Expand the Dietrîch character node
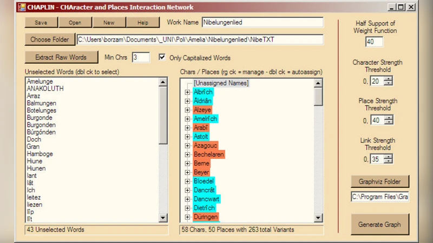Image resolution: width=433 pixels, height=243 pixels. tap(188, 208)
